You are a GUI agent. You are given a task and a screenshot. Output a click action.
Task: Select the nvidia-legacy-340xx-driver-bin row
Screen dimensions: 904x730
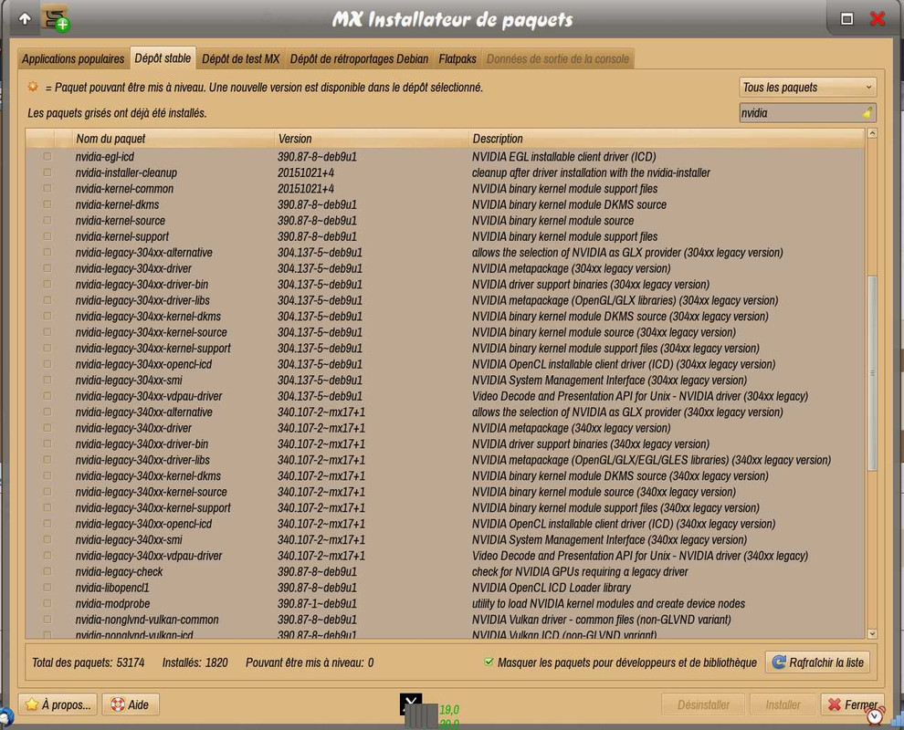coord(445,443)
